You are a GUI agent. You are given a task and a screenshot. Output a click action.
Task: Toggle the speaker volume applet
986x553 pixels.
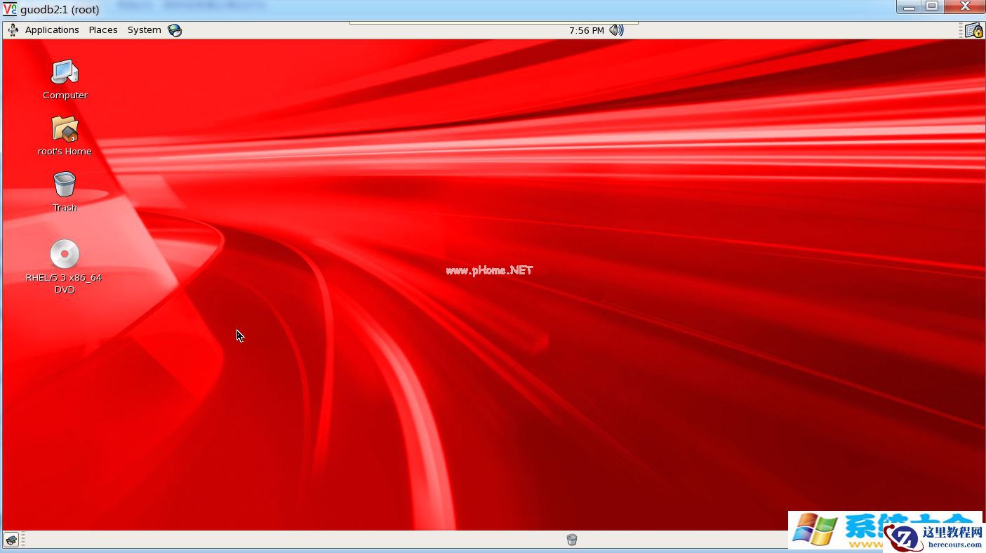[615, 29]
